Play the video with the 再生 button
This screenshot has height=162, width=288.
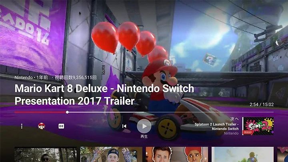tap(144, 126)
